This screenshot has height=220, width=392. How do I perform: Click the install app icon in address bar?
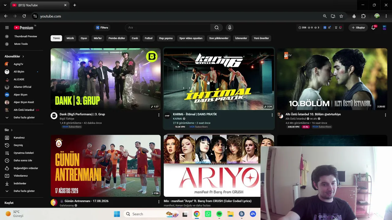333,16
